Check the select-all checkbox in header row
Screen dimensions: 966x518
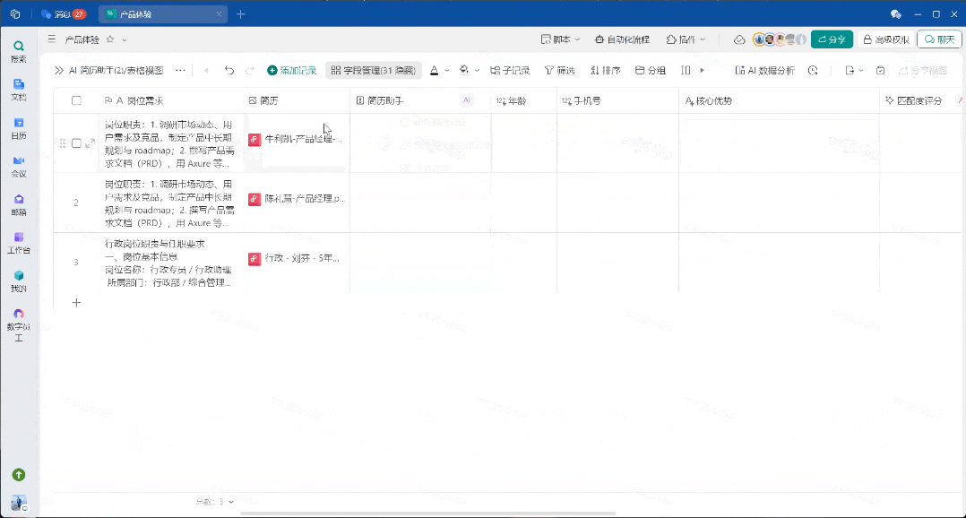[76, 100]
